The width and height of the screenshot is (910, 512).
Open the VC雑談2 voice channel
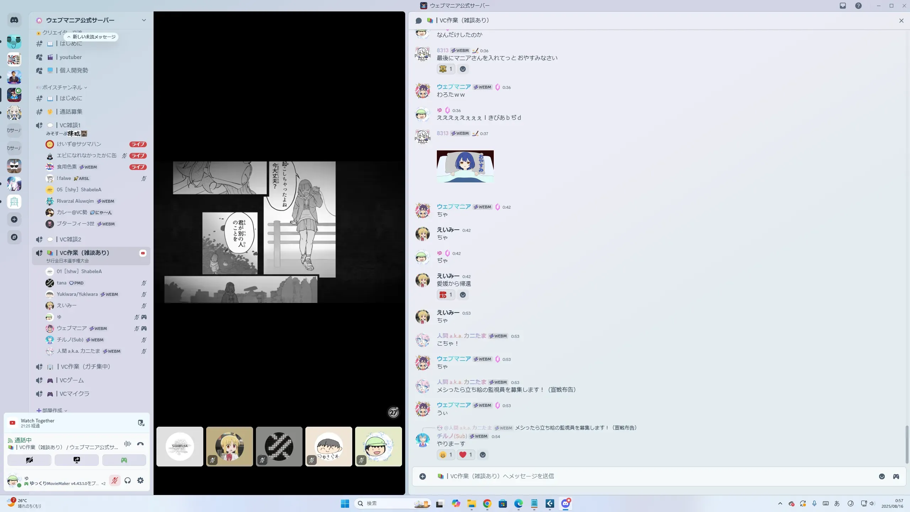(70, 239)
